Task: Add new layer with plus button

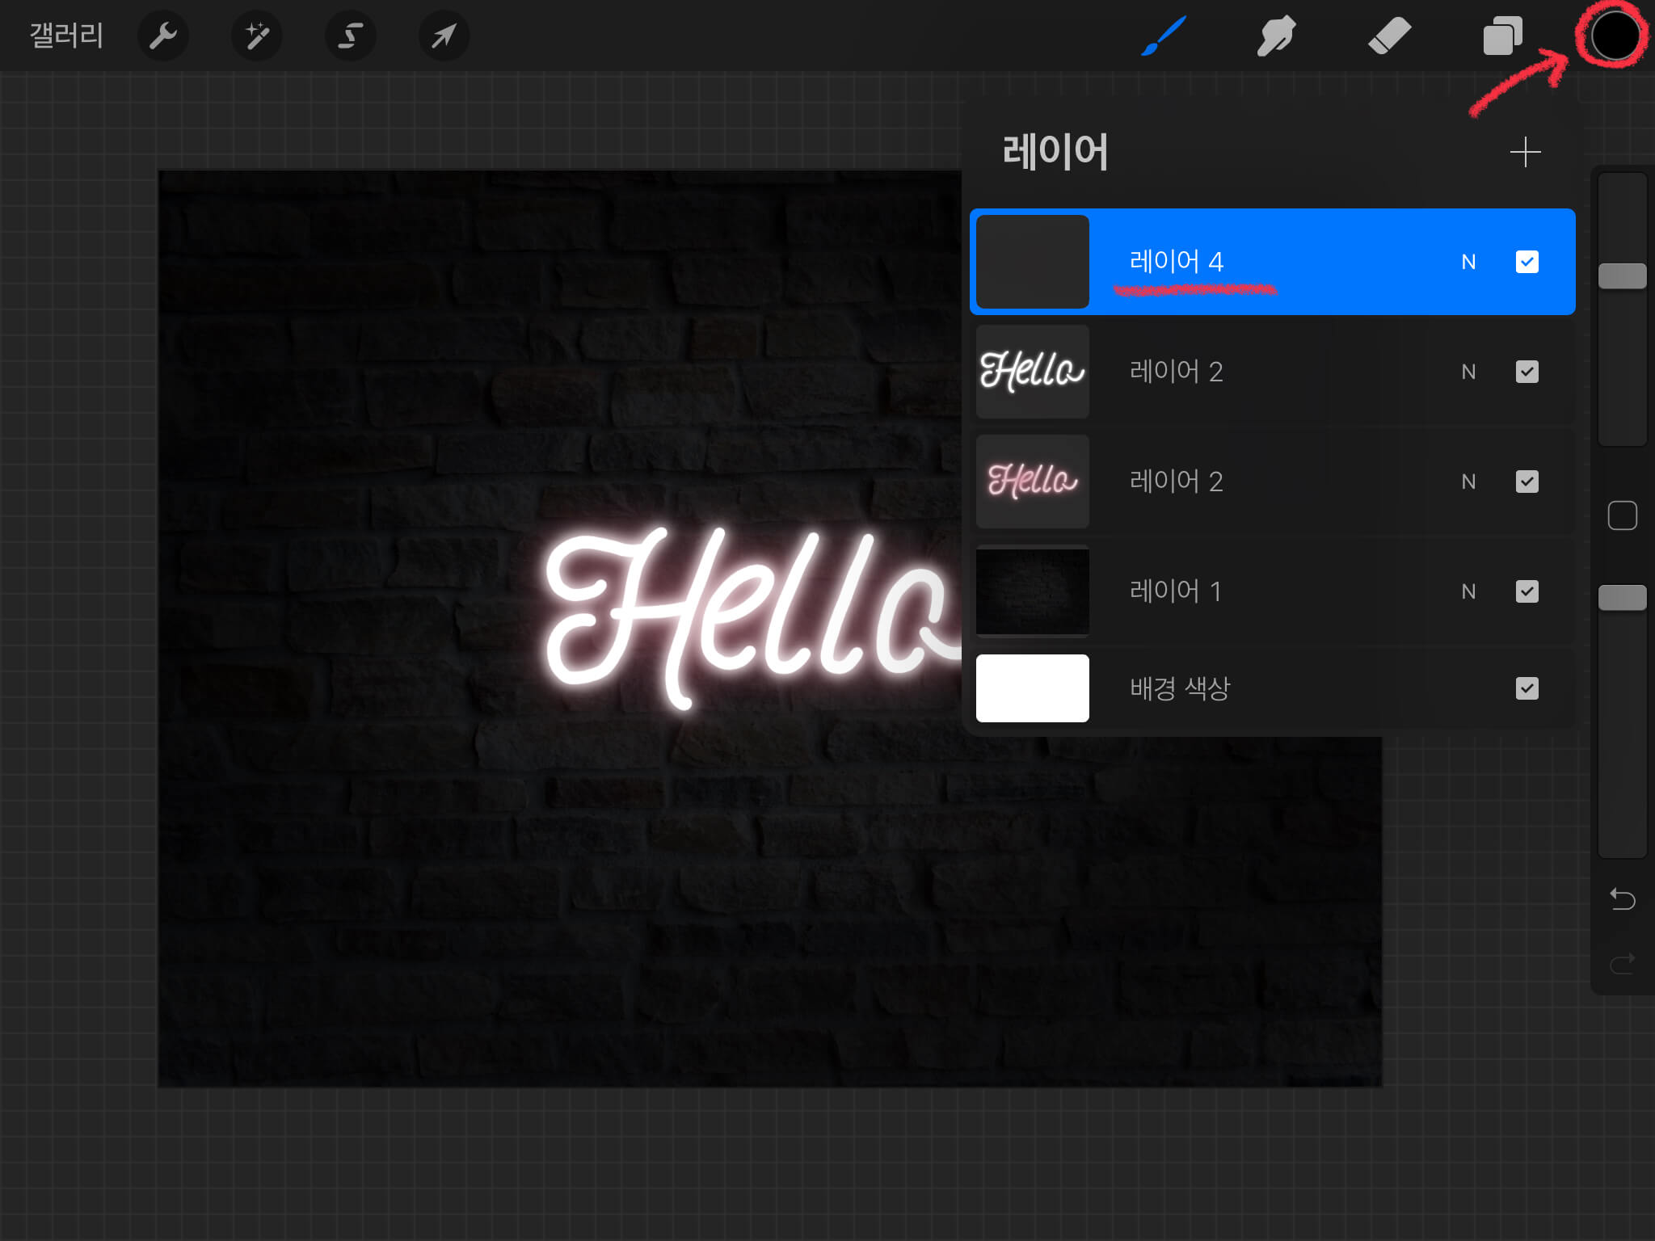Action: (x=1525, y=152)
